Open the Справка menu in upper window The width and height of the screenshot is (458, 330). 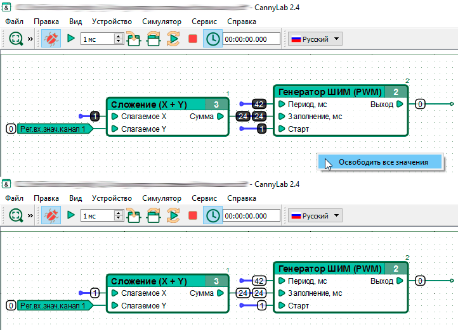click(x=242, y=22)
